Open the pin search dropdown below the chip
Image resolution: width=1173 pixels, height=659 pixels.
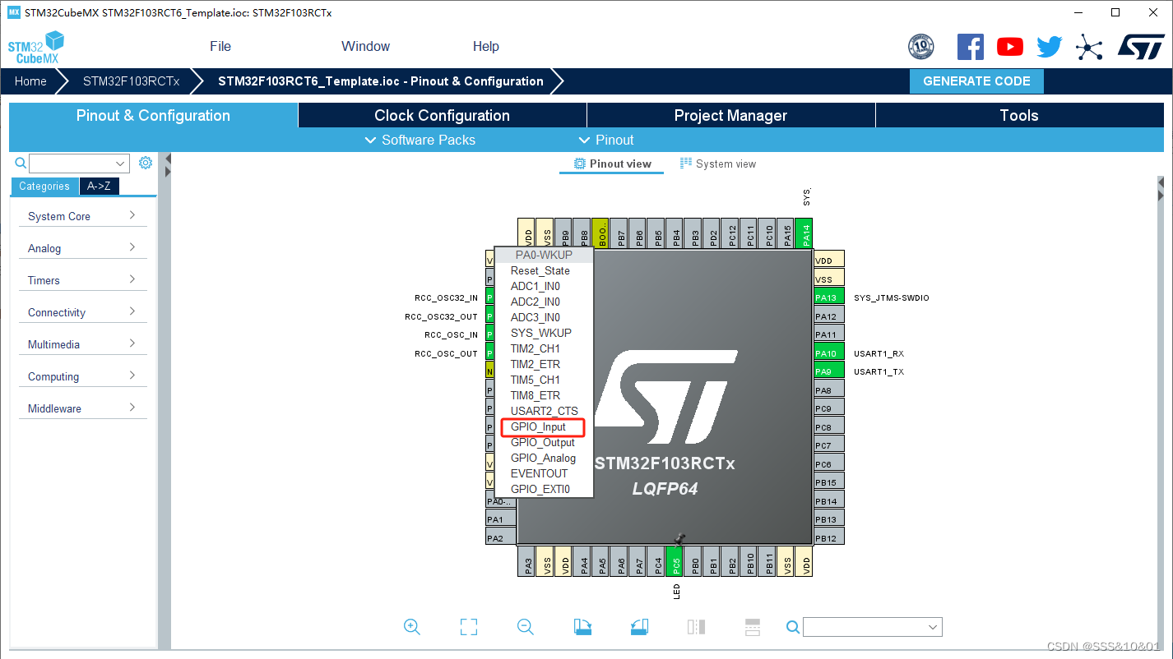(933, 627)
